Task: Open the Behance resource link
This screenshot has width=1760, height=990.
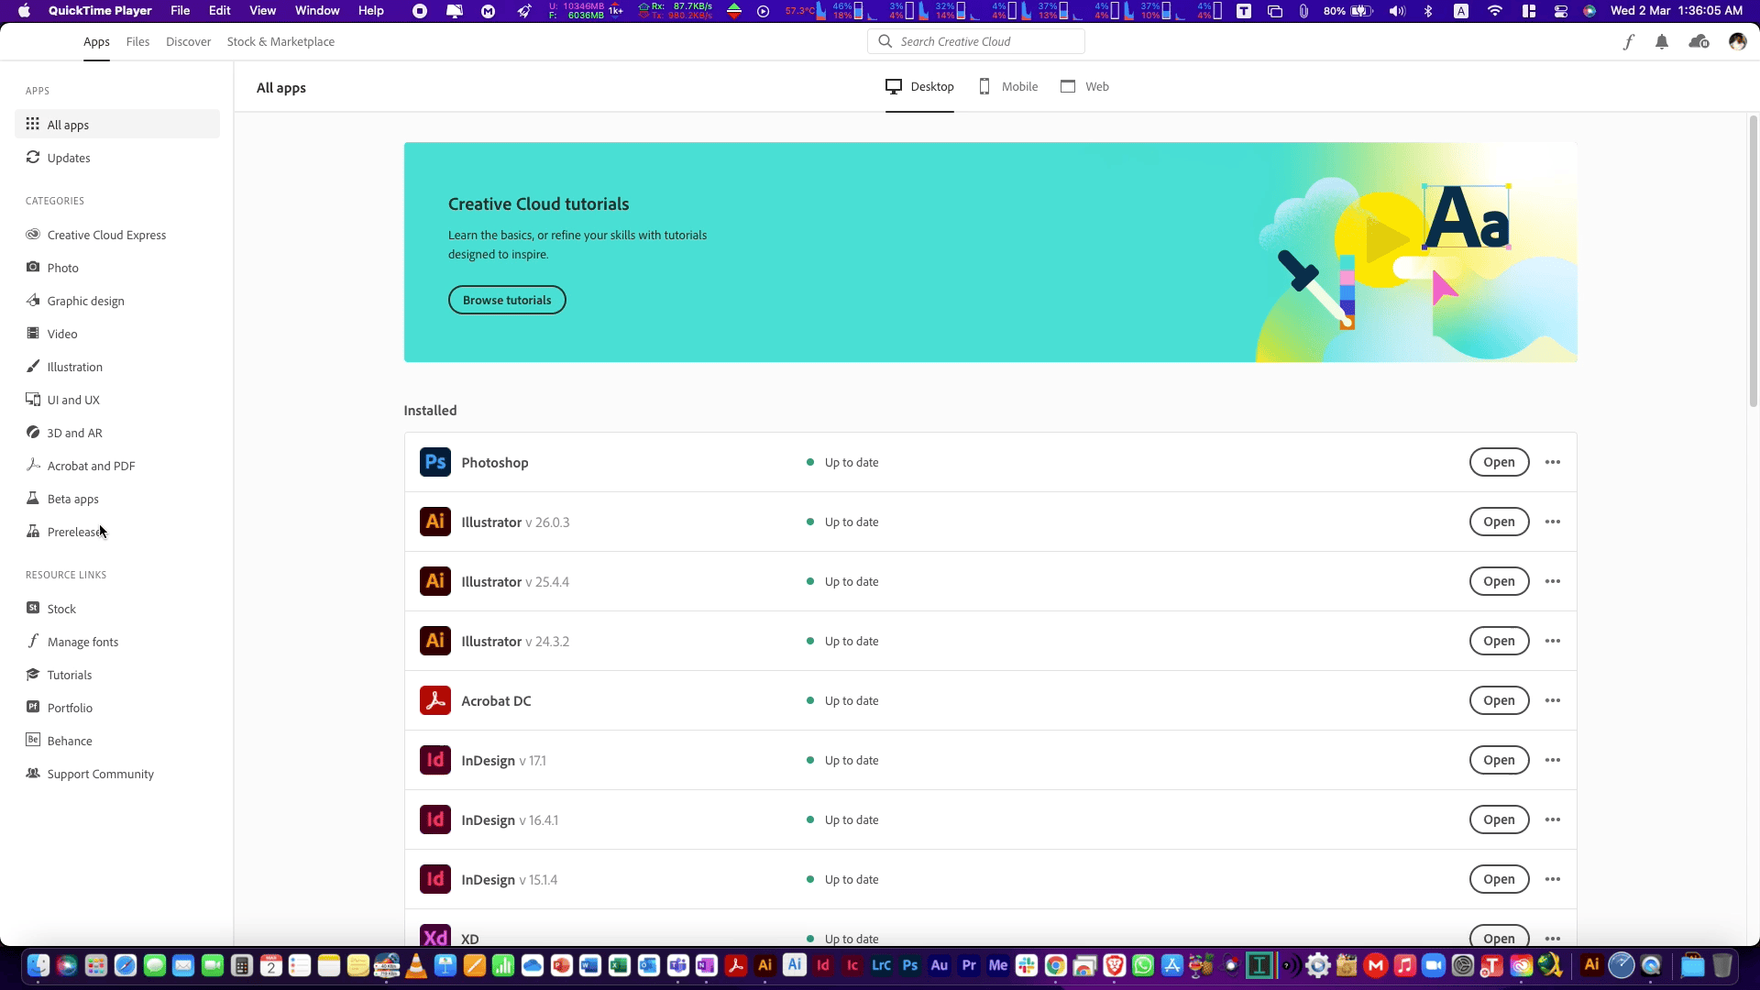Action: click(x=70, y=741)
